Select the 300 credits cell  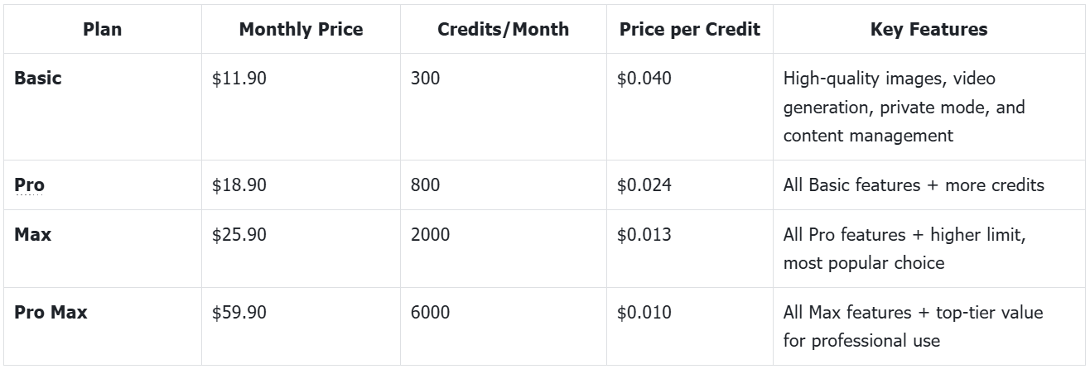pyautogui.click(x=423, y=79)
